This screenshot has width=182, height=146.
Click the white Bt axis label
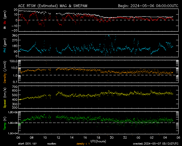click(5, 27)
